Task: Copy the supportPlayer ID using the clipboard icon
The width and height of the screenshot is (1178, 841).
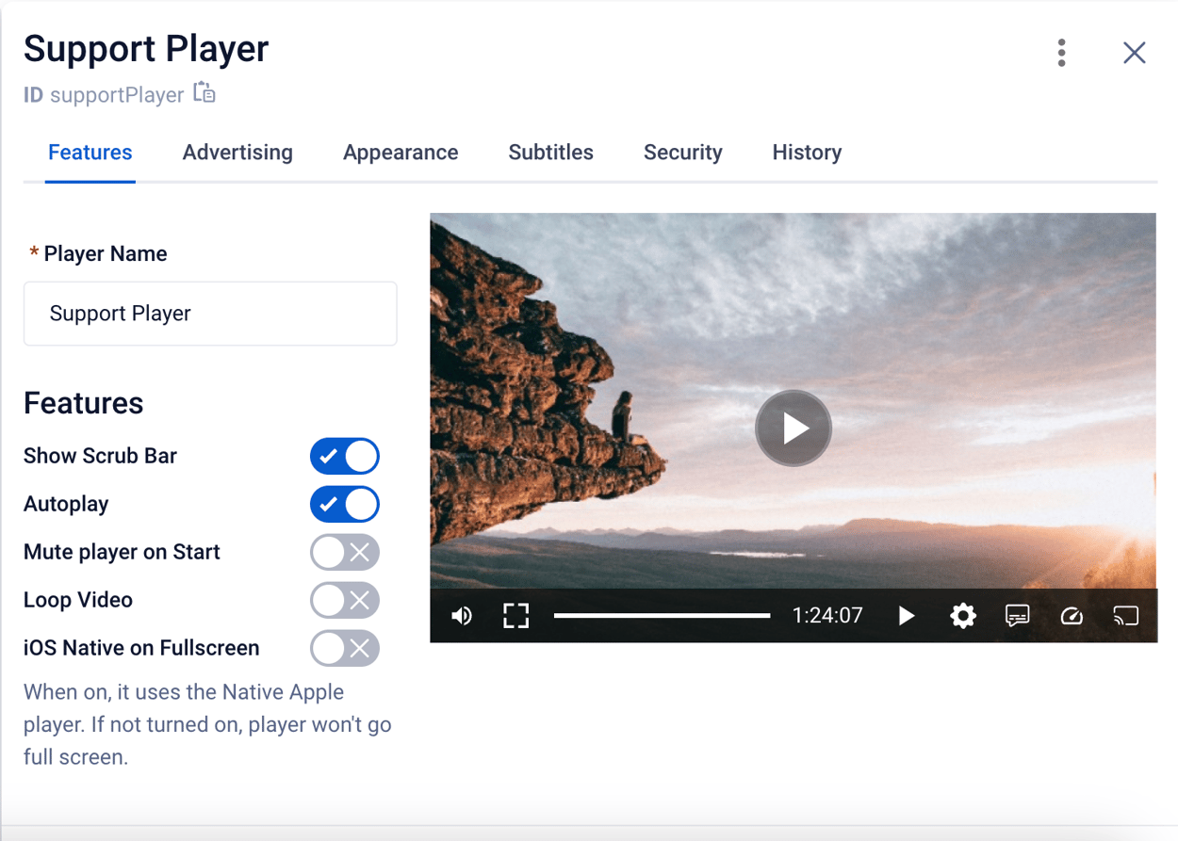Action: 203,92
